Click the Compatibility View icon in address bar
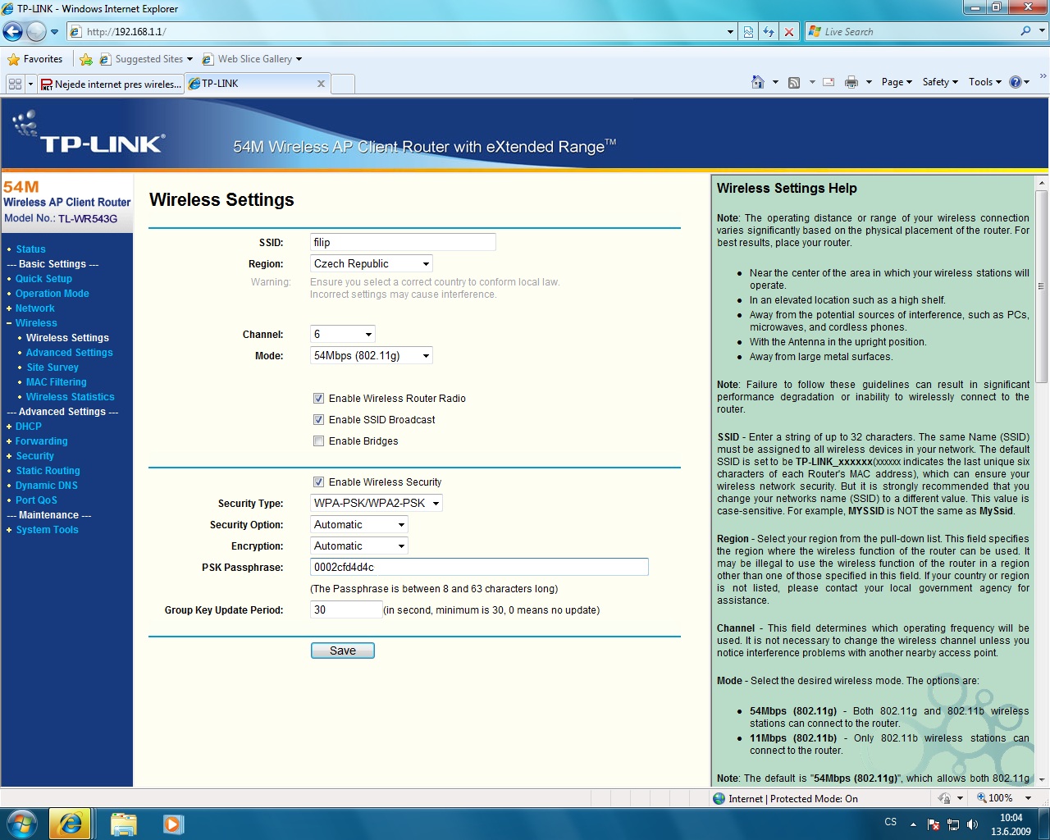Screen dimensions: 1050x840 tap(748, 31)
